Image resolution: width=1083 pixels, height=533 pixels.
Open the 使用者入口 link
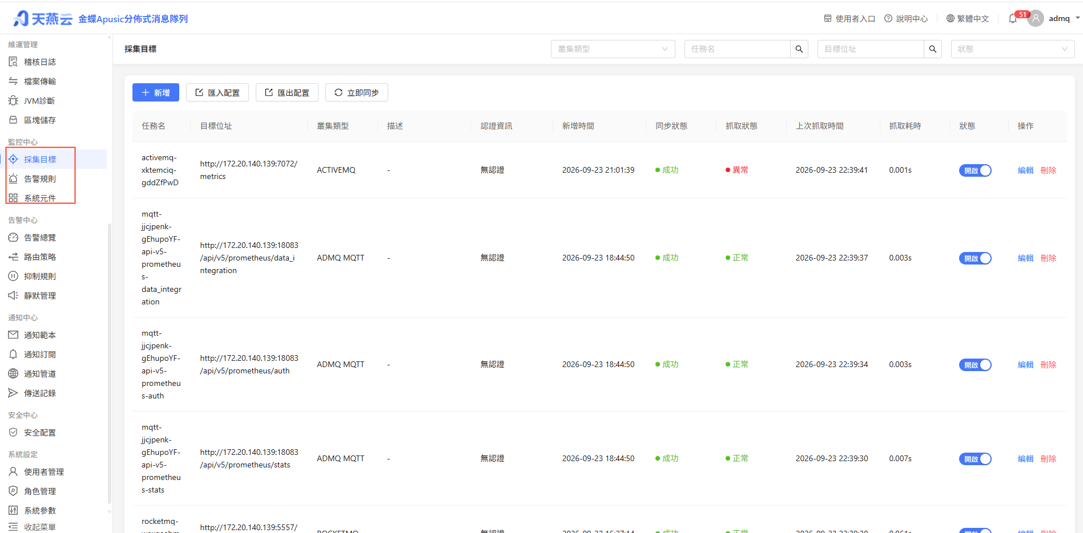(850, 19)
